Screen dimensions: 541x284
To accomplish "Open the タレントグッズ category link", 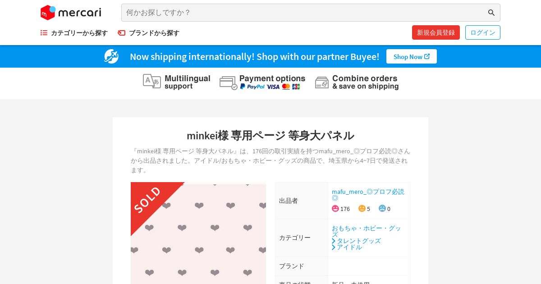I will 358,241.
